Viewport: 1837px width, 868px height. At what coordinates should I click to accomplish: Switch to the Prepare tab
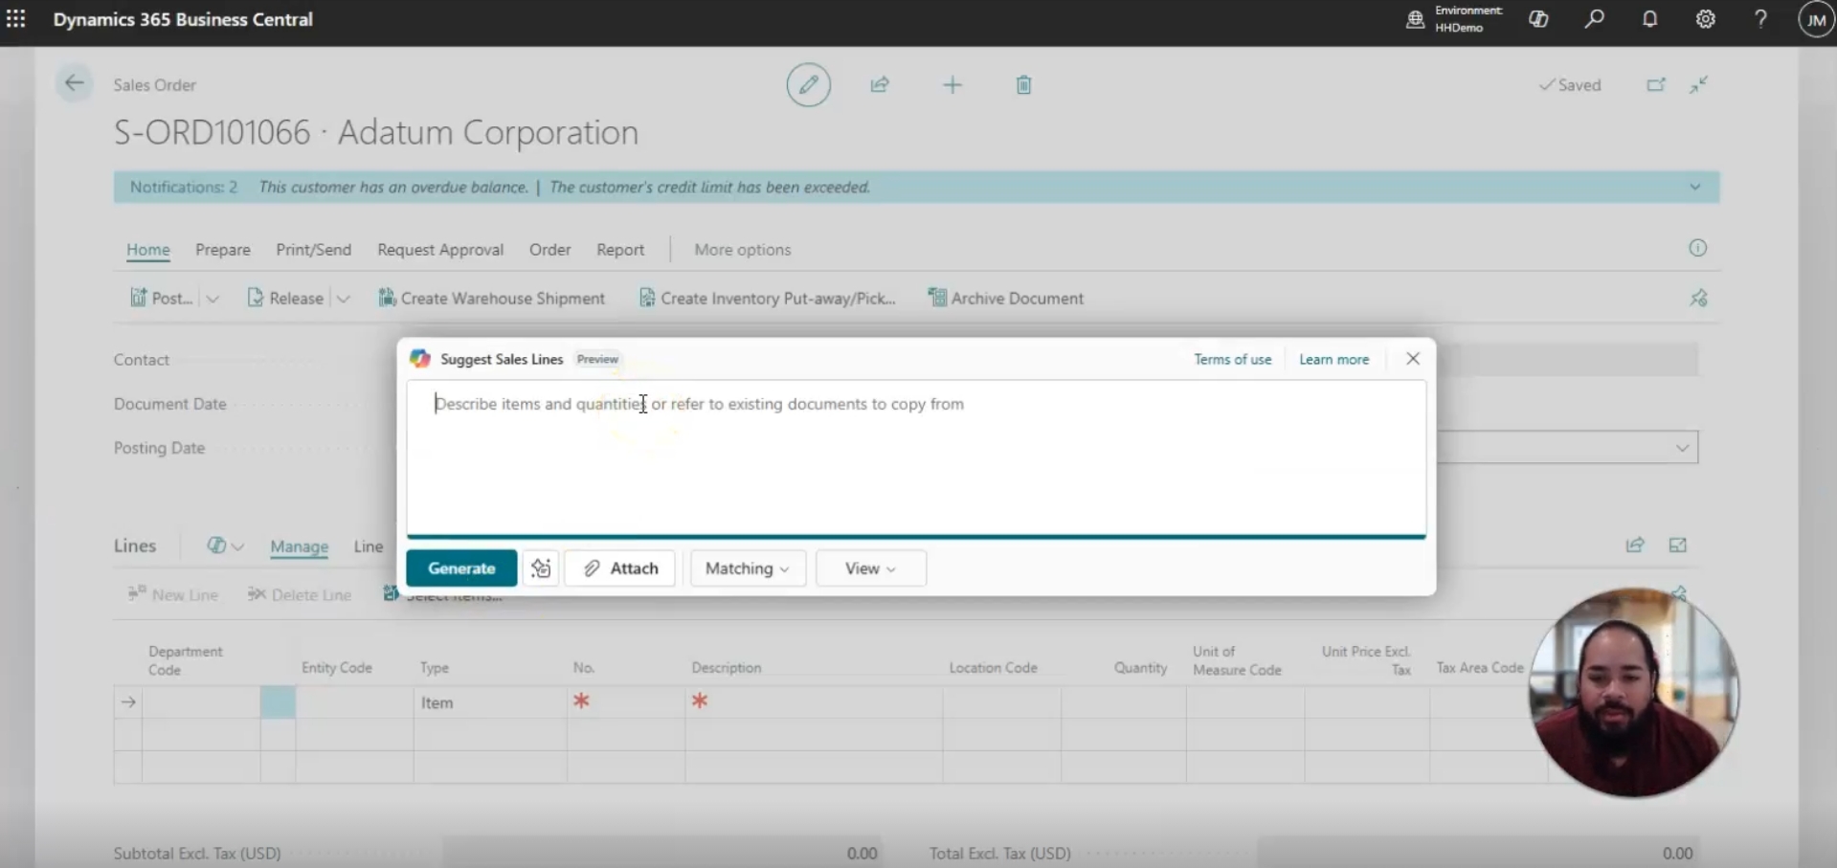[x=223, y=250]
